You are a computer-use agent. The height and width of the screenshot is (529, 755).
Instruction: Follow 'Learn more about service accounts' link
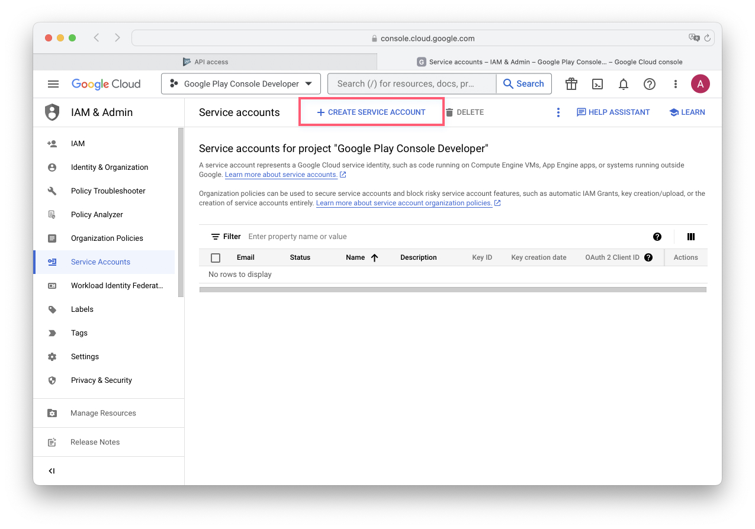[281, 175]
